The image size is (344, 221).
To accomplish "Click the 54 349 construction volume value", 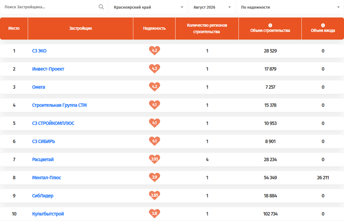I will (270, 178).
